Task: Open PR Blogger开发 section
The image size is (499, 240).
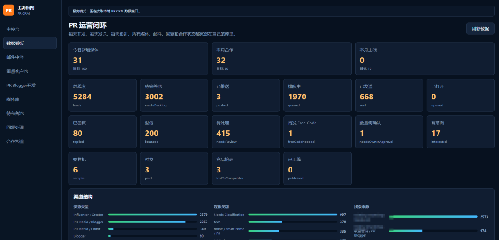Action: (30, 85)
